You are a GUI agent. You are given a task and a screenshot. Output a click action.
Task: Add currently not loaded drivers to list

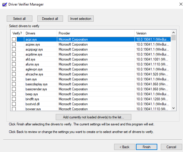(x=93, y=117)
